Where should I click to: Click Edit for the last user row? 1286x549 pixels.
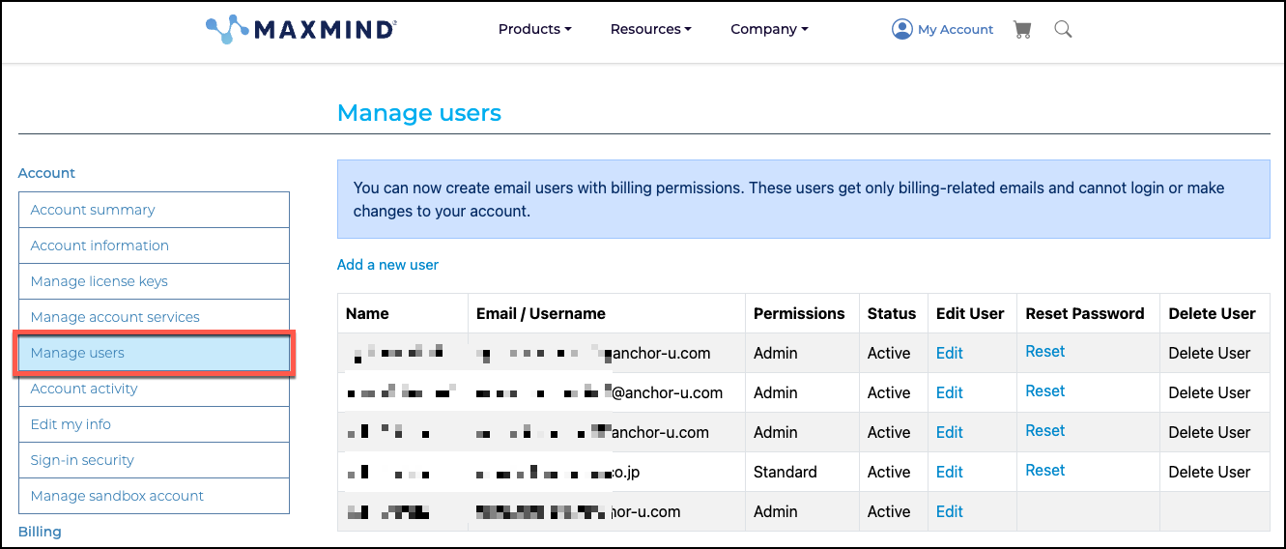coord(949,511)
